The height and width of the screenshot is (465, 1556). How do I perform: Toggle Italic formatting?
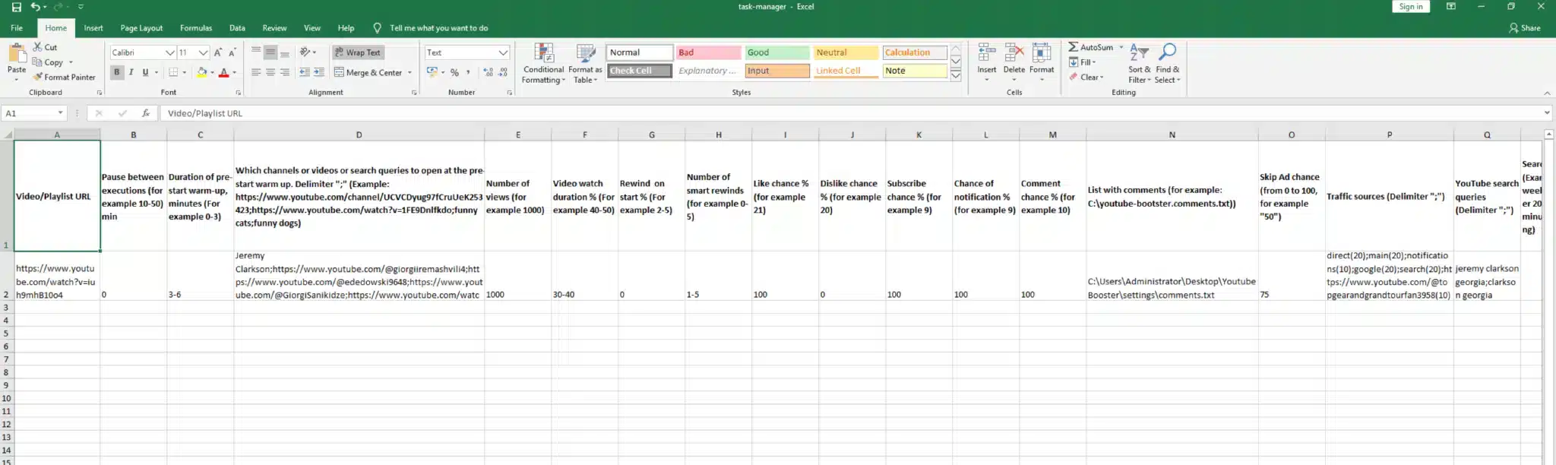[x=131, y=72]
